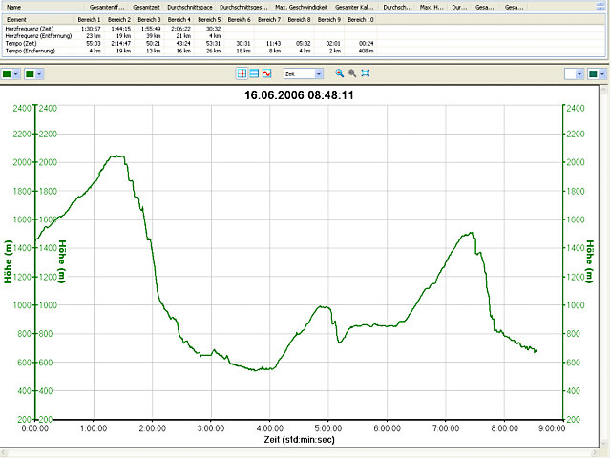Open the second green color dropdown at left
Screen dimensions: 611x458
click(39, 73)
